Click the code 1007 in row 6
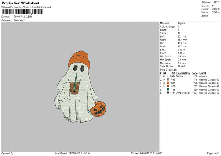This screenshot has height=156, width=221. pos(195,93)
